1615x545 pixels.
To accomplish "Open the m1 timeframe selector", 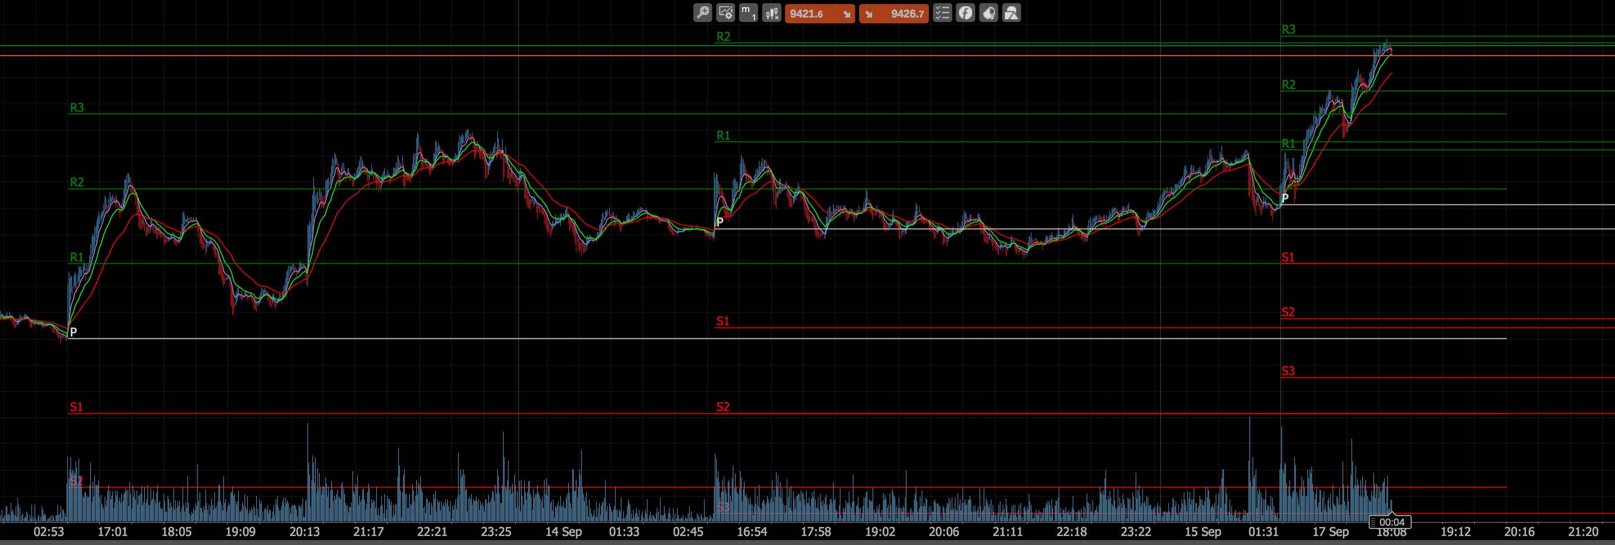I will coord(748,13).
